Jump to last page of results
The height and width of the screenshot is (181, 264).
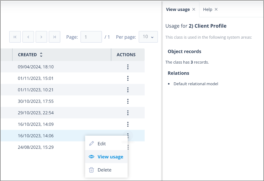point(54,37)
